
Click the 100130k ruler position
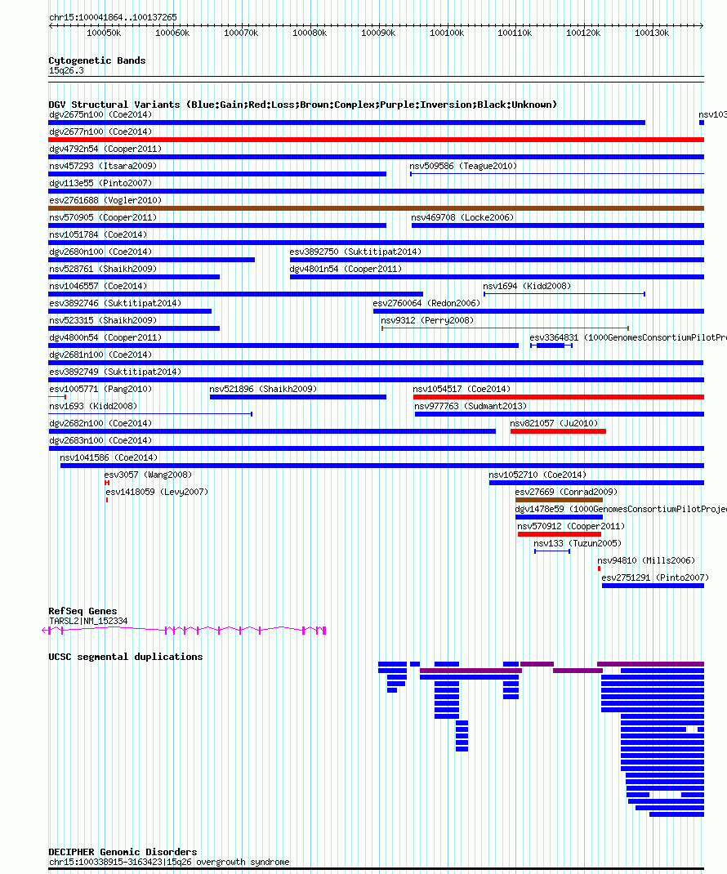(652, 33)
